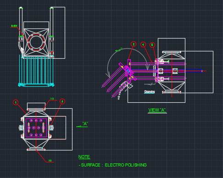Select the upper 5B leader label

52,99
